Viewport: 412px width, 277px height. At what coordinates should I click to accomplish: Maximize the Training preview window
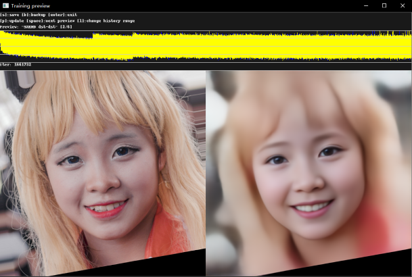[384, 5]
